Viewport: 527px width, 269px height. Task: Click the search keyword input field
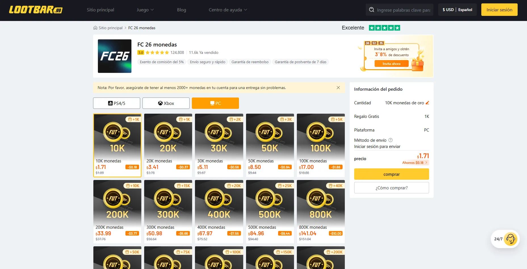pos(404,10)
